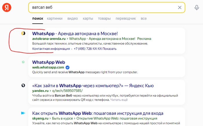Screen dimensions: 203x126
Task: Open the WhatsApp Web result title
Action: click(48, 62)
